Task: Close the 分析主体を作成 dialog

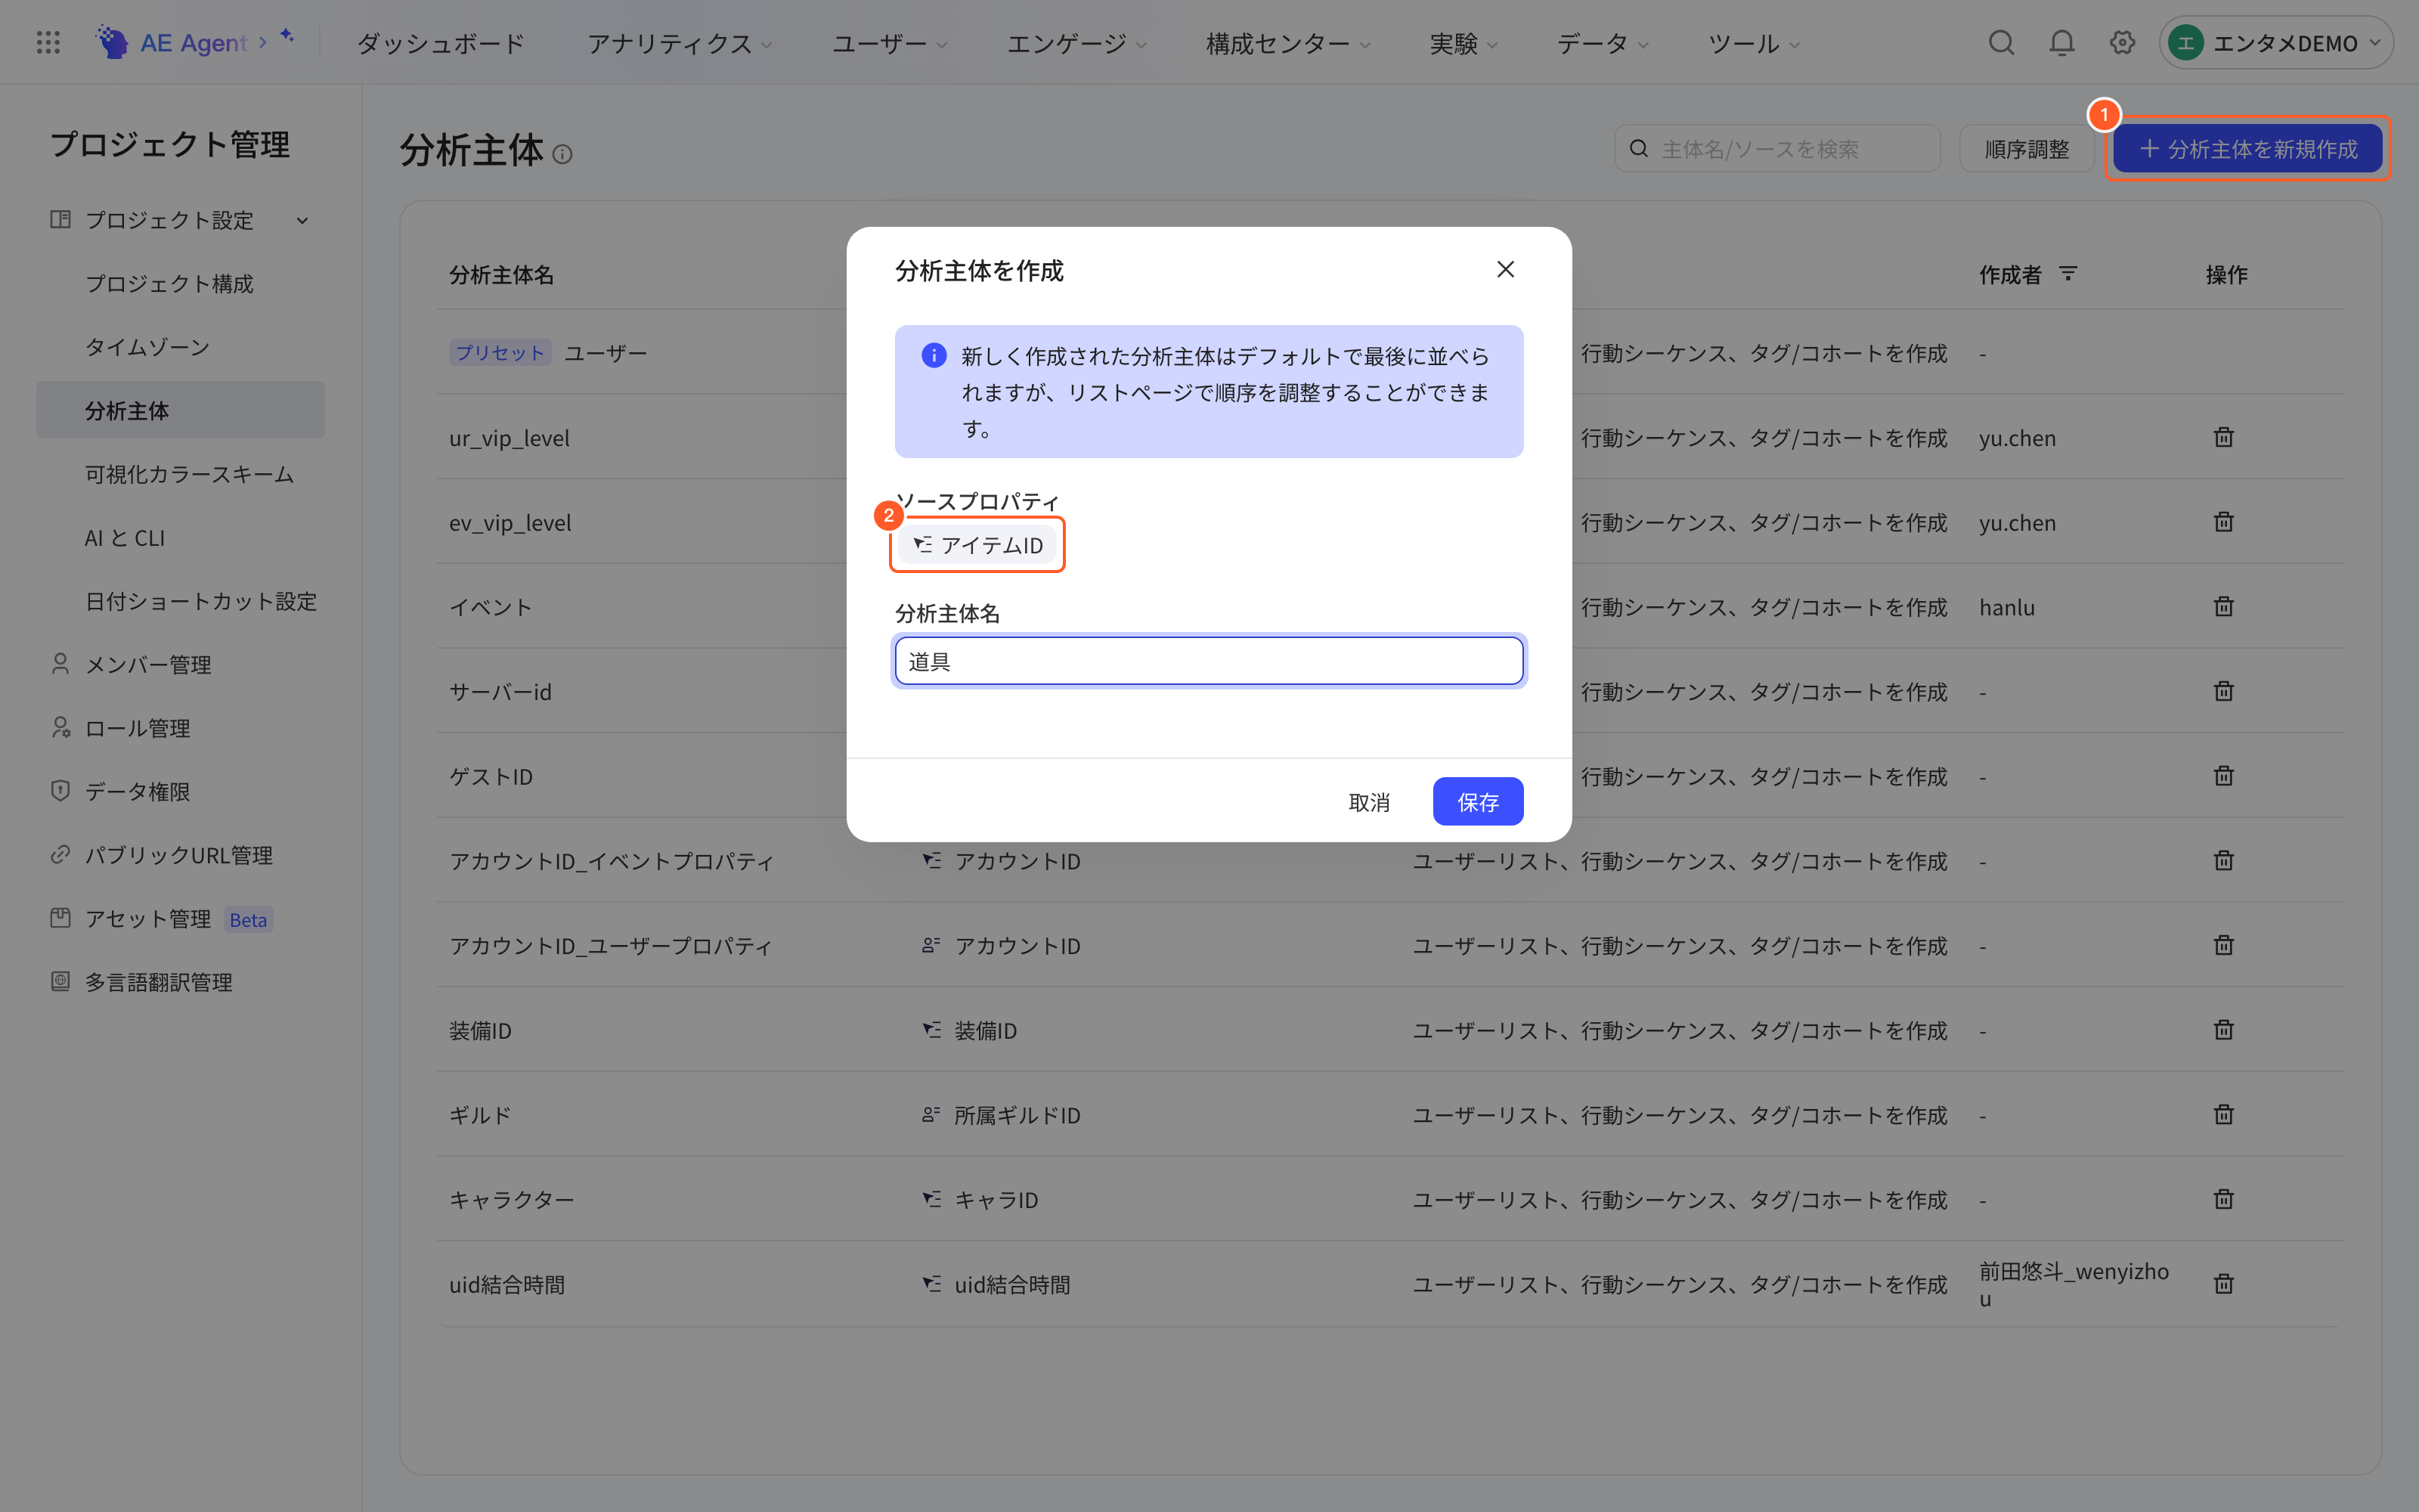Action: coord(1505,269)
